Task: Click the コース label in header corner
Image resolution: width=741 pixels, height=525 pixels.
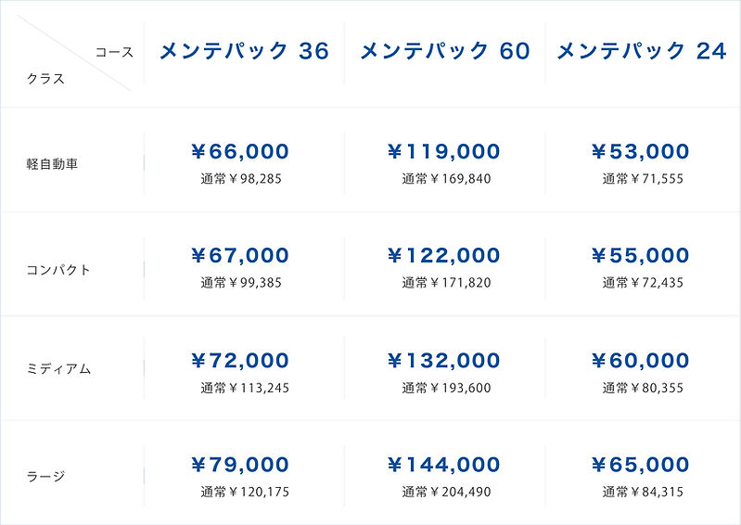Action: pos(114,52)
